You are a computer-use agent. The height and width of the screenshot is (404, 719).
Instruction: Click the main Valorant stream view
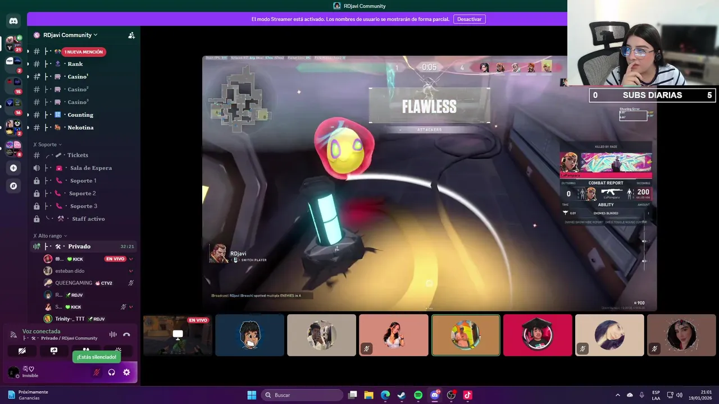click(x=429, y=183)
